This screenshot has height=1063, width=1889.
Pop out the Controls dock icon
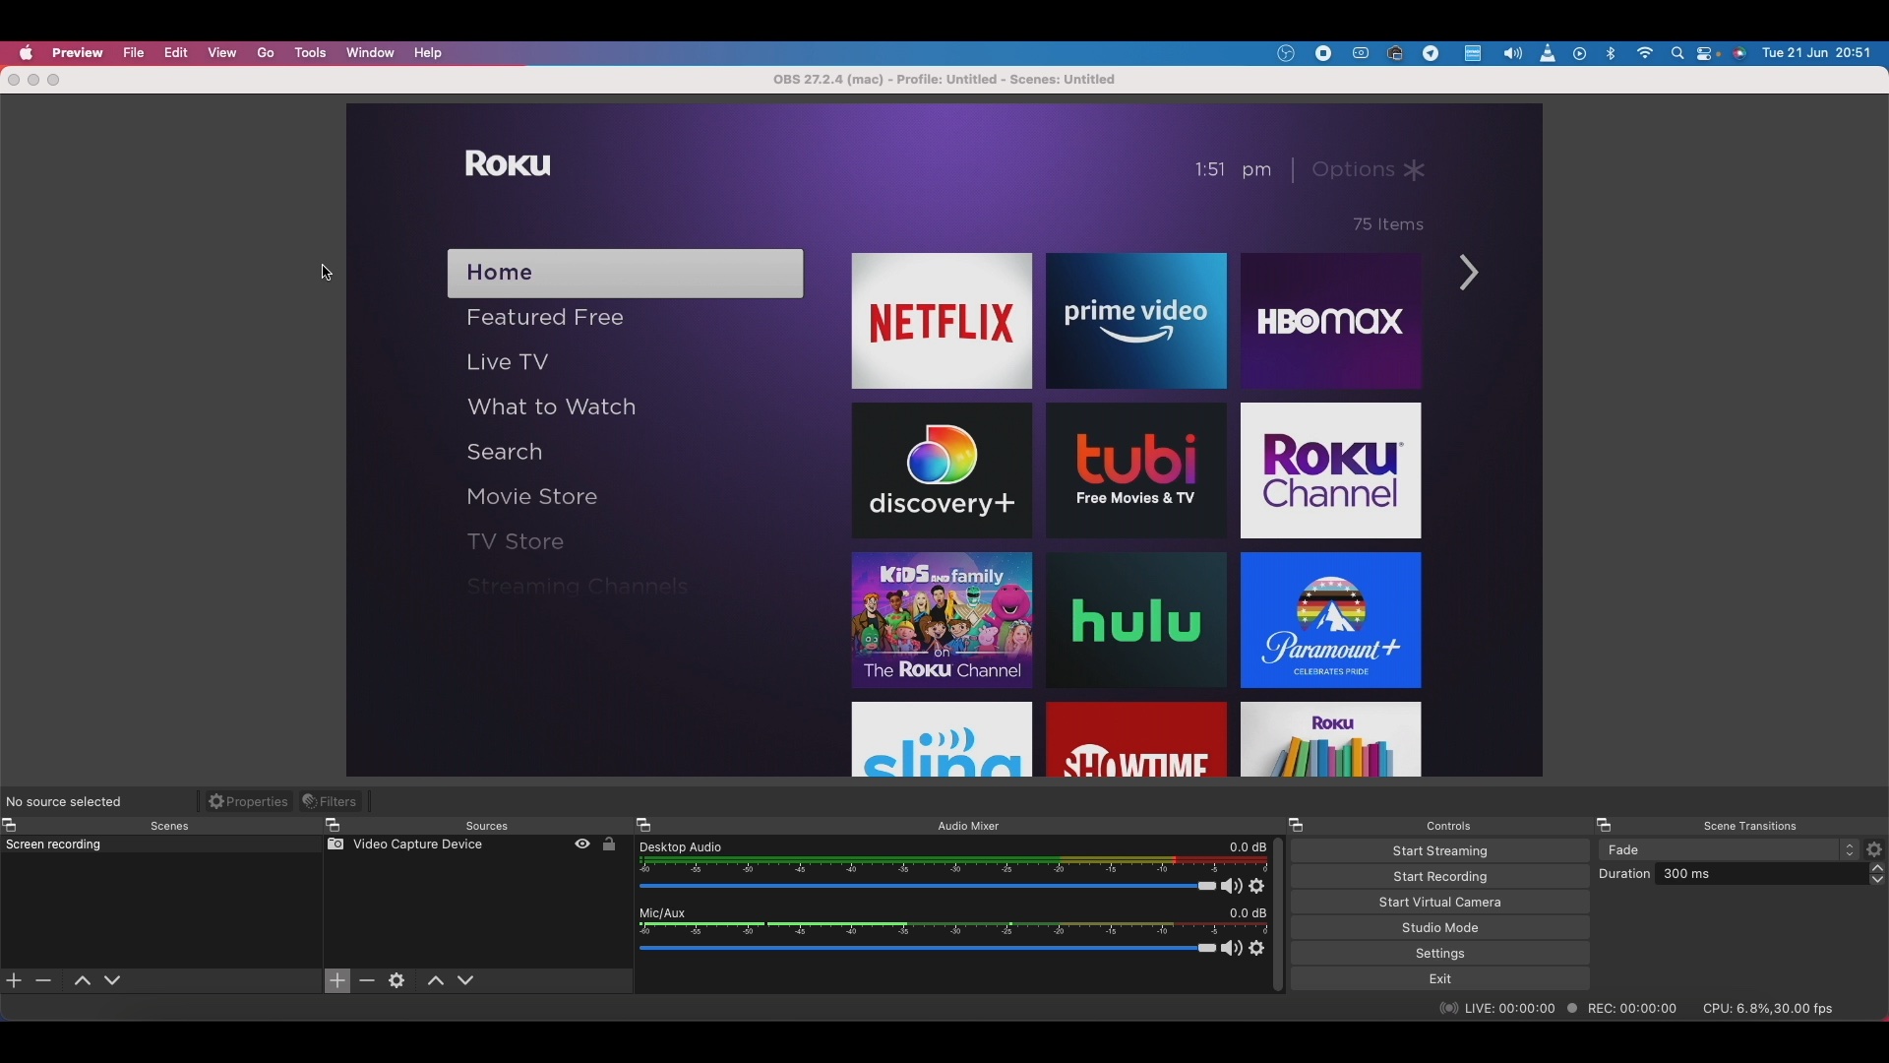pos(1298,826)
